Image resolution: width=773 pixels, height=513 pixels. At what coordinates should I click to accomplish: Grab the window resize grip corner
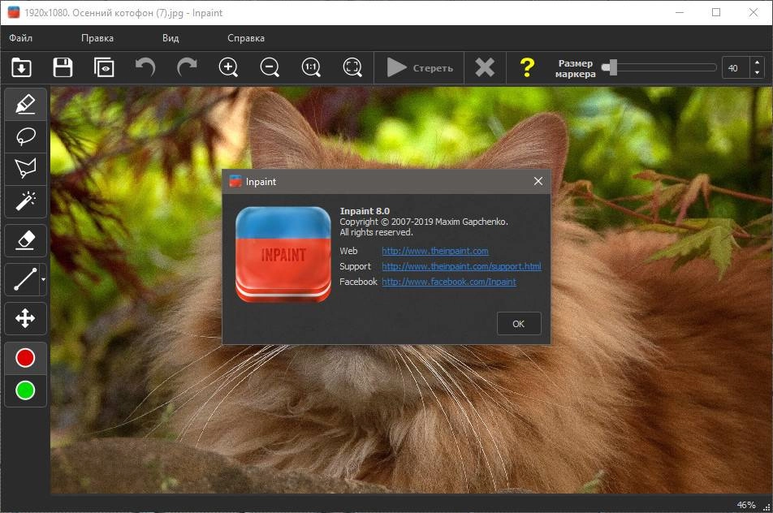[767, 507]
